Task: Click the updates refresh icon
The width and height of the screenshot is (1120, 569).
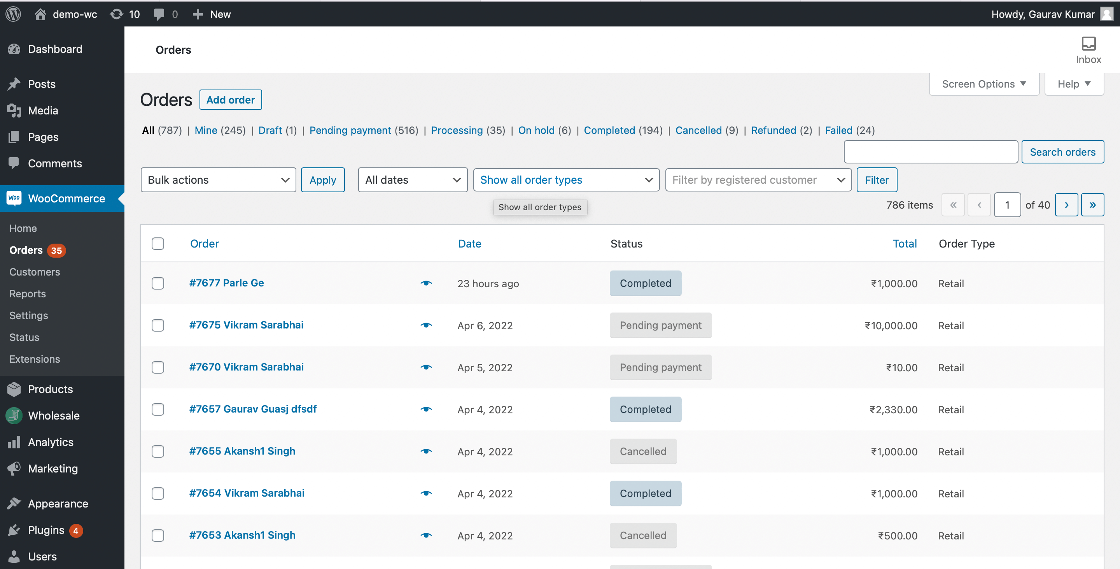Action: pyautogui.click(x=116, y=14)
